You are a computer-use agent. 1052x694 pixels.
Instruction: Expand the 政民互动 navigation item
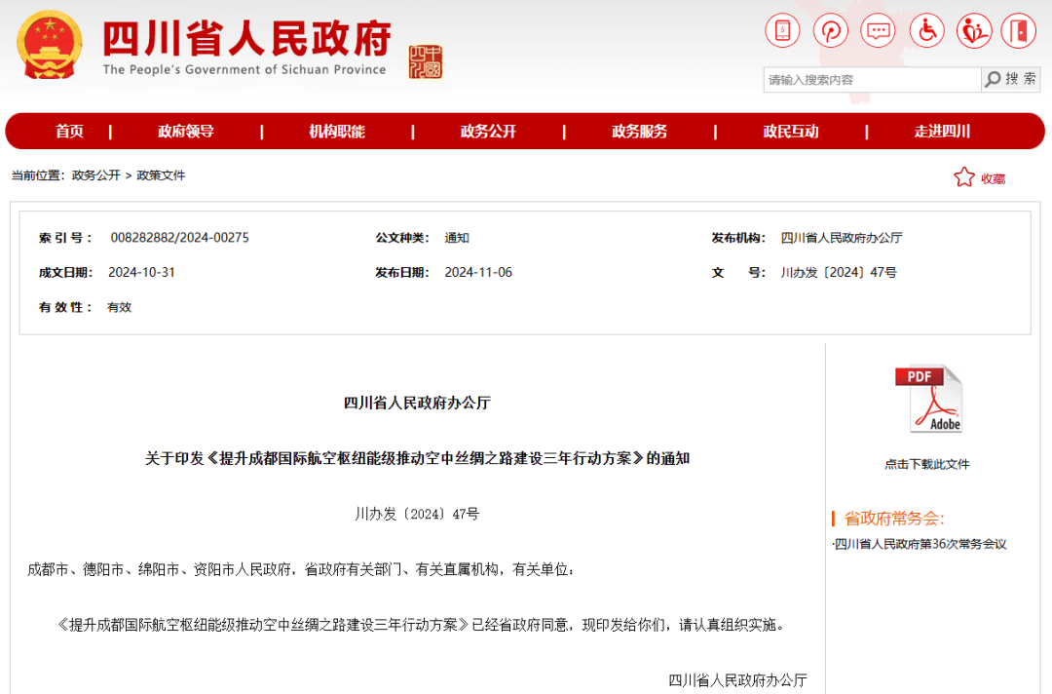790,130
